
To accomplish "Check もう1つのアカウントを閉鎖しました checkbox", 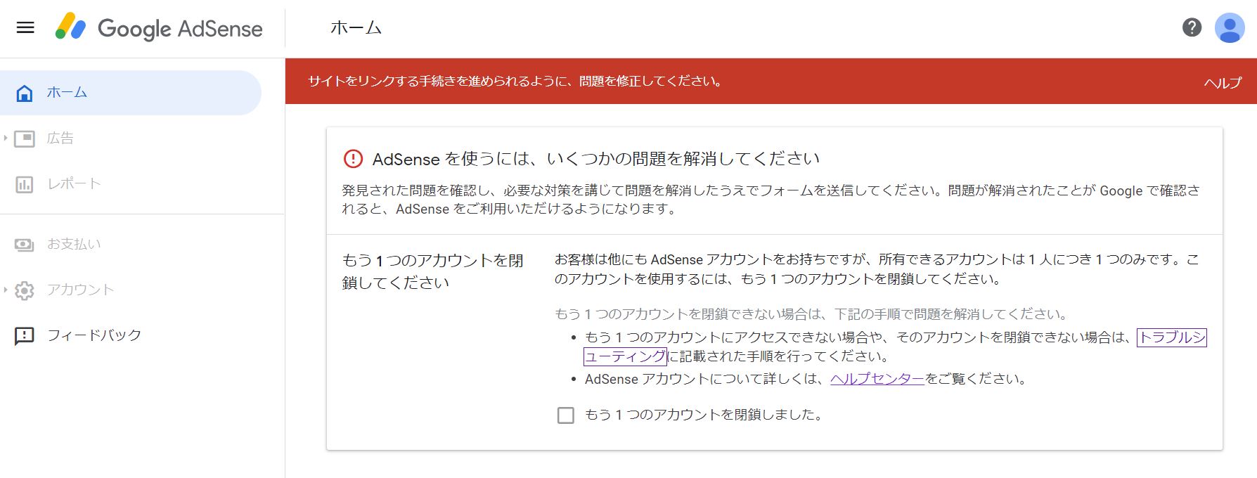I will [565, 415].
